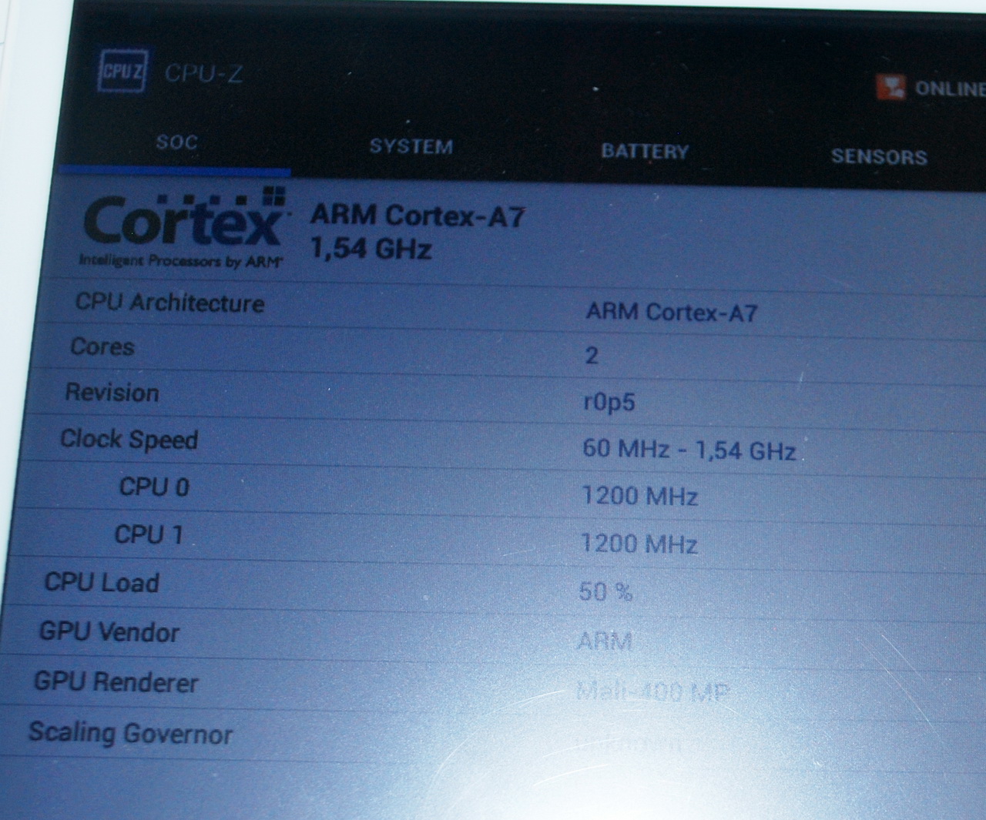Screen dimensions: 986x820
Task: Click the ARM Cortex-A7 1,54 GHz heading
Action: pos(416,231)
